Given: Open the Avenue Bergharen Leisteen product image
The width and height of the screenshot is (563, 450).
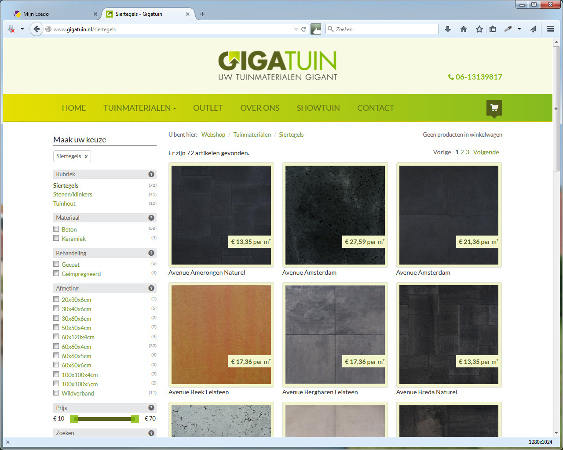Looking at the screenshot, I should pos(335,334).
